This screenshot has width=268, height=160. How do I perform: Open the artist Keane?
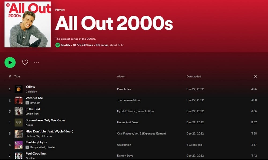pyautogui.click(x=29, y=125)
